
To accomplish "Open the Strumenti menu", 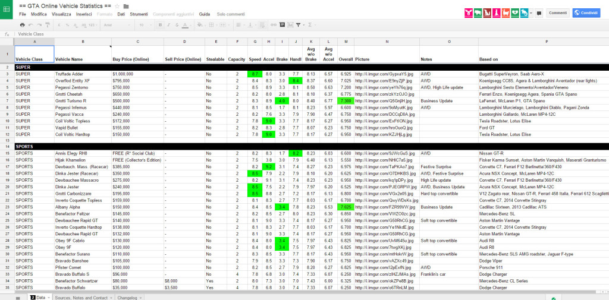I will coord(139,14).
